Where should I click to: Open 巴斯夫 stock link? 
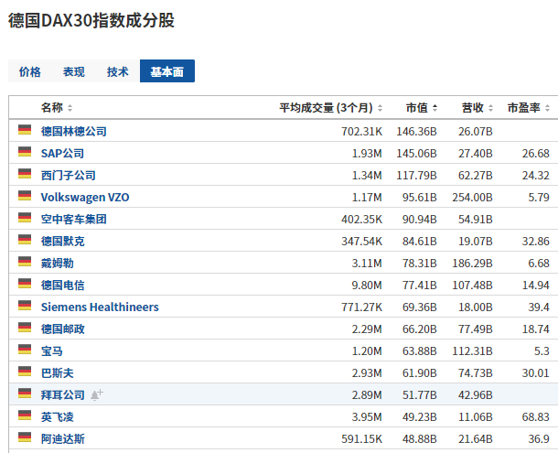point(58,372)
